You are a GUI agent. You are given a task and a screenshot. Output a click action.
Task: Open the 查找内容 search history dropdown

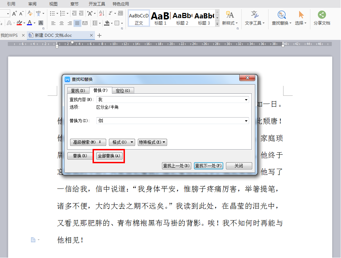(246, 100)
